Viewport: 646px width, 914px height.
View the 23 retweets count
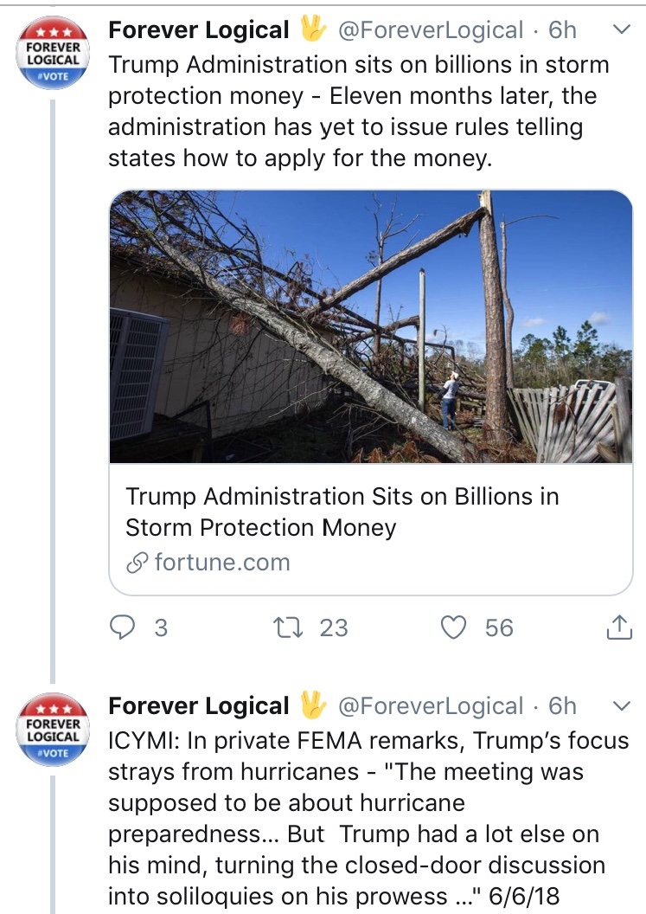pyautogui.click(x=334, y=628)
